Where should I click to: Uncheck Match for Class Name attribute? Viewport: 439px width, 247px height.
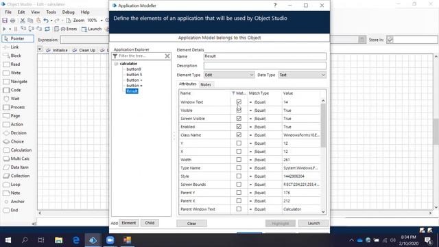tap(239, 135)
